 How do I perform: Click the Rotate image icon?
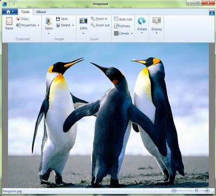tap(141, 21)
